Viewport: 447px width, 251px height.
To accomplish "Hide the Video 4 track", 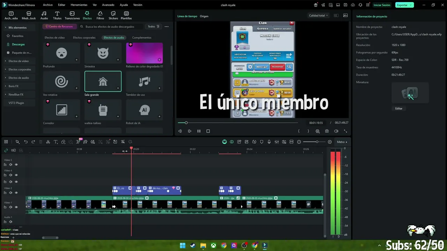I will tap(16, 175).
